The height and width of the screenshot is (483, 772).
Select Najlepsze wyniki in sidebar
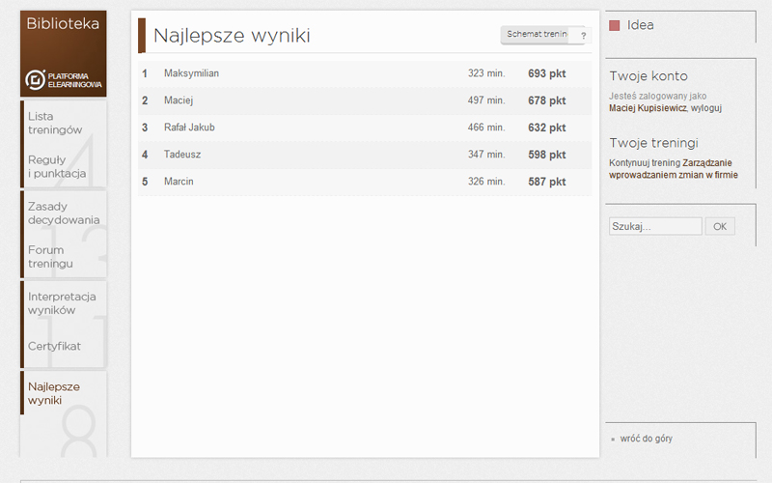click(54, 393)
